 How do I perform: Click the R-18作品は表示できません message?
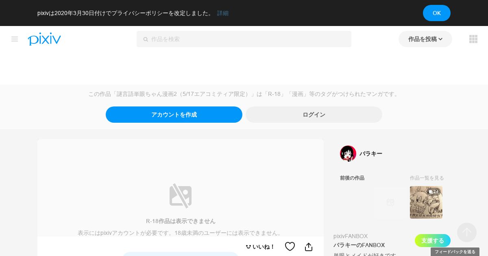tap(181, 221)
